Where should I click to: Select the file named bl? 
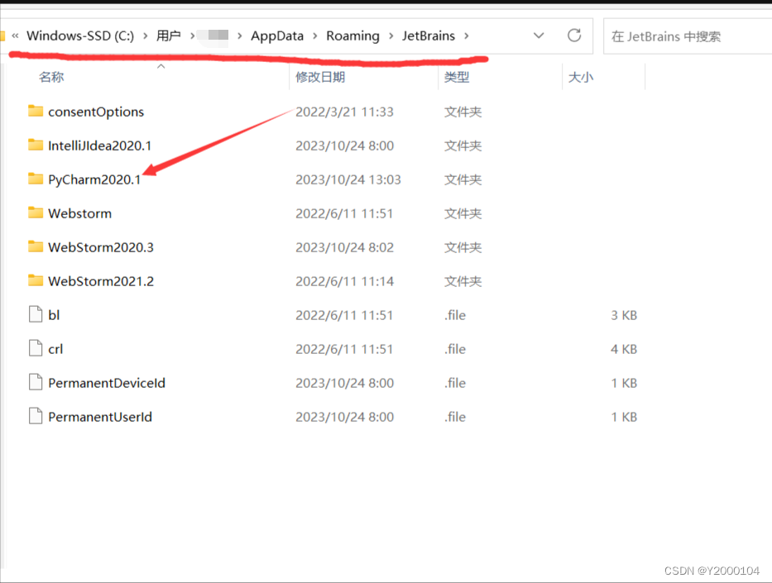[54, 315]
